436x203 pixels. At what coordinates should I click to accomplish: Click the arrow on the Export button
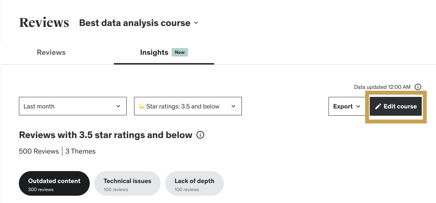[358, 106]
